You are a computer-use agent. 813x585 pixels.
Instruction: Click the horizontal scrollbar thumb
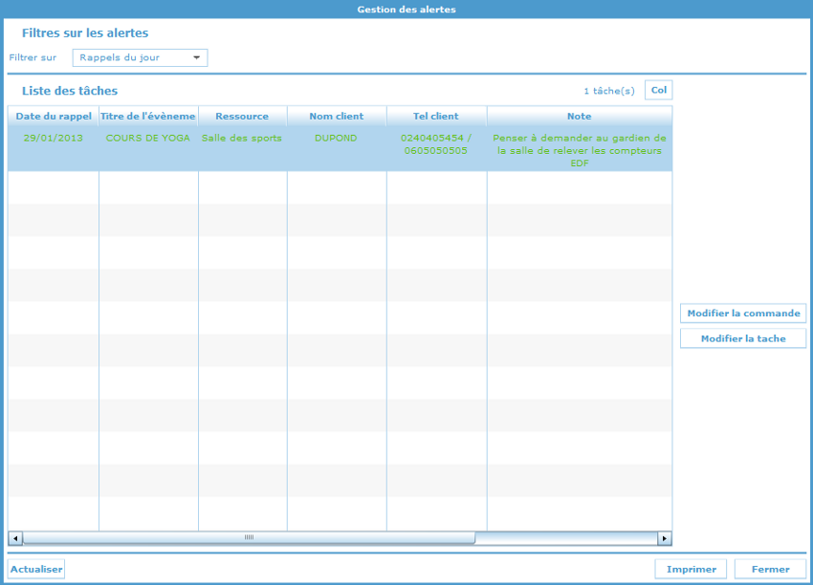point(249,538)
